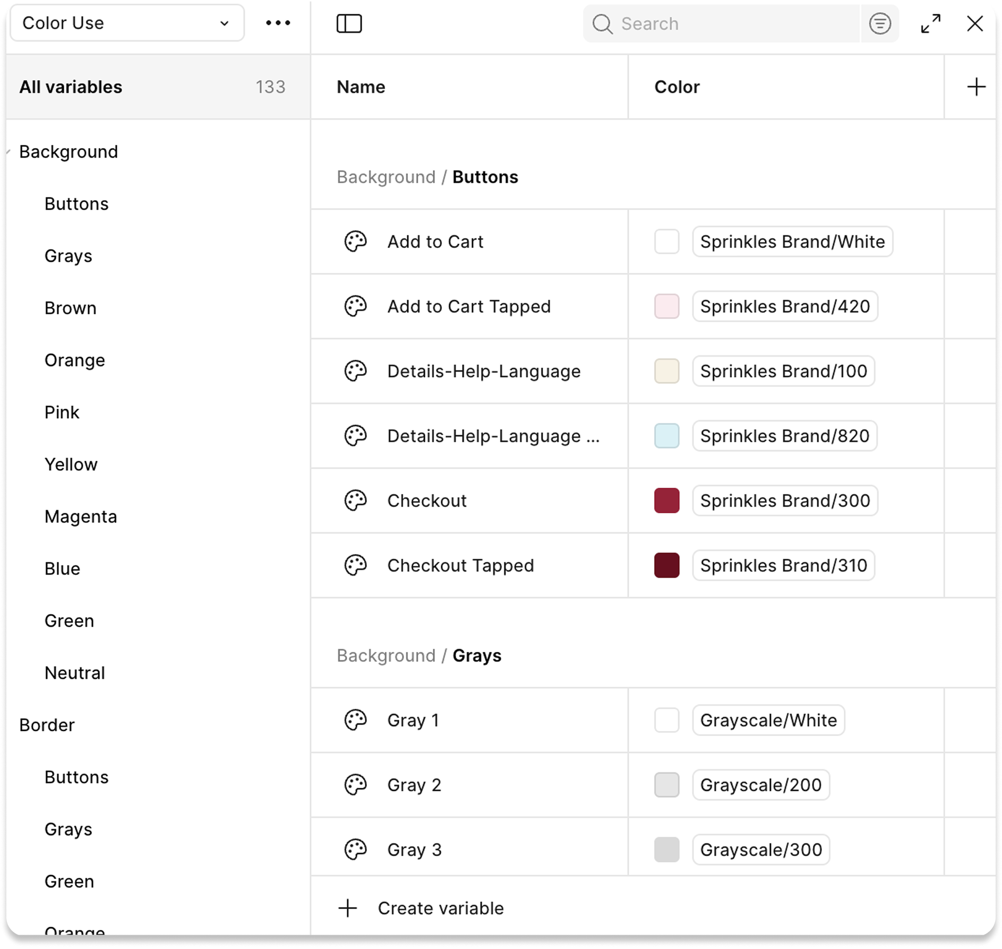
Task: Click the Grayscale/300 color swatch
Action: [x=666, y=850]
